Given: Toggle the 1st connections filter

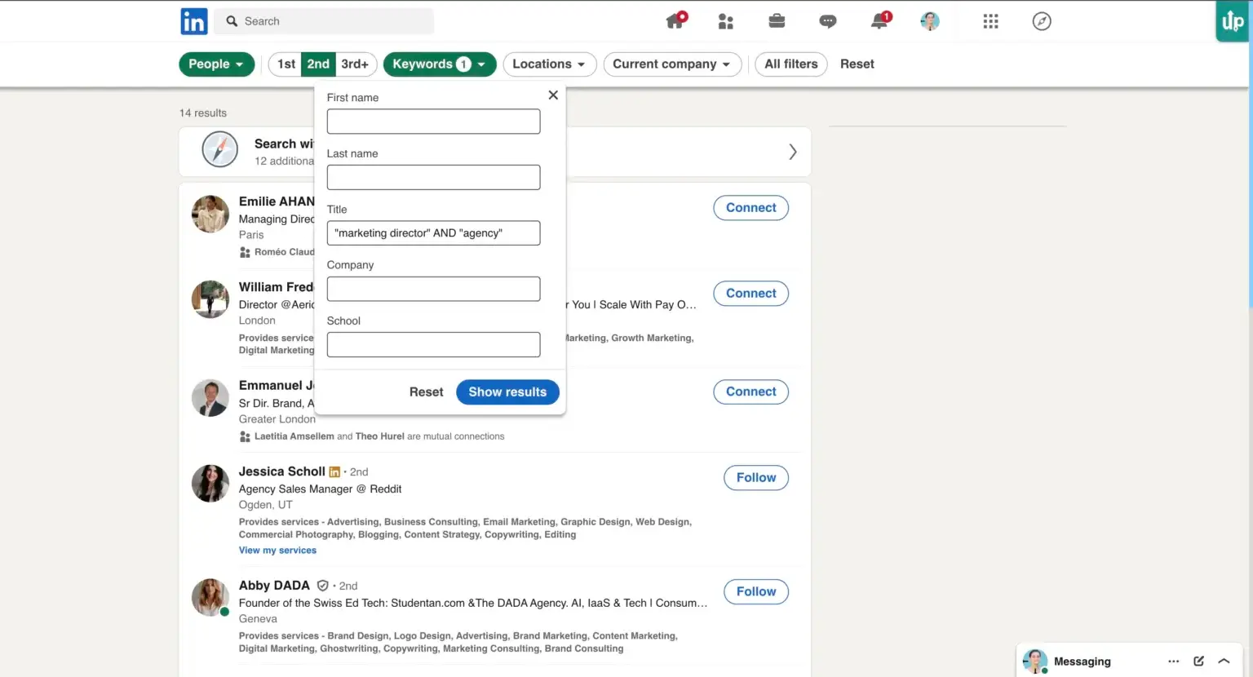Looking at the screenshot, I should [286, 64].
